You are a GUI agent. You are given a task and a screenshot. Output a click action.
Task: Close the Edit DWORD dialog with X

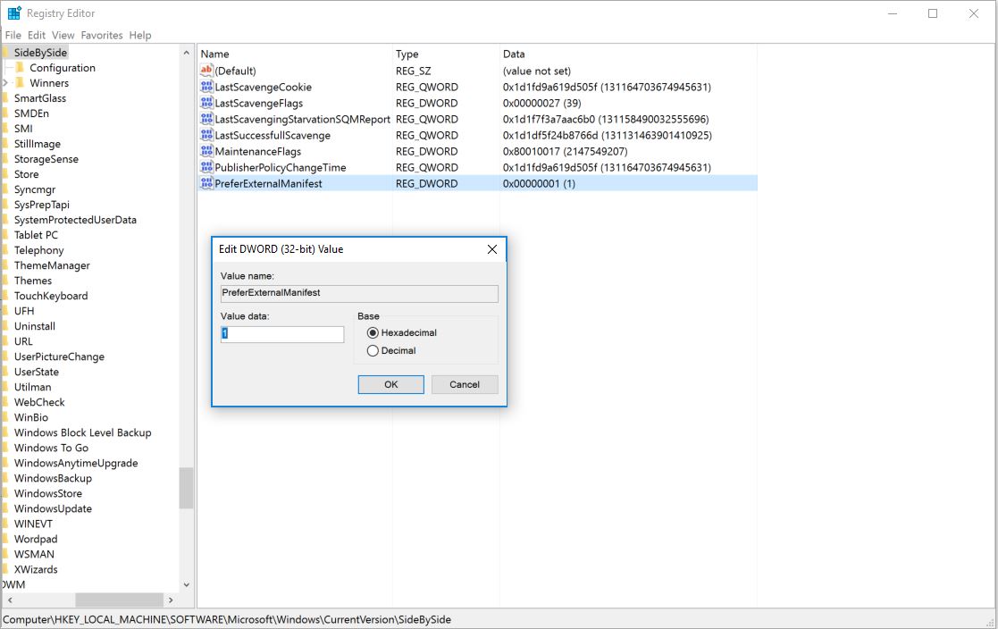tap(492, 249)
